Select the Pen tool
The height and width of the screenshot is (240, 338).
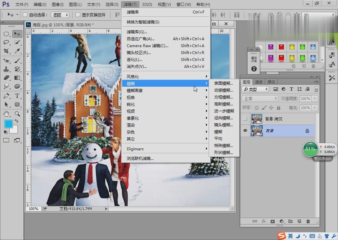[6, 96]
